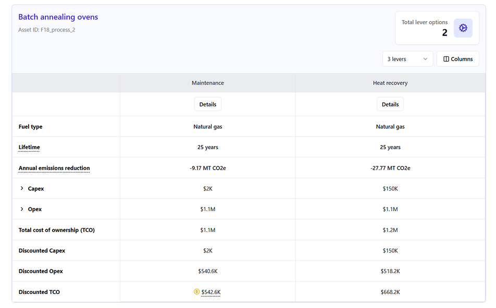Viewport: 496px width, 308px height.
Task: Expand the Opex row chevron
Action: coord(22,209)
